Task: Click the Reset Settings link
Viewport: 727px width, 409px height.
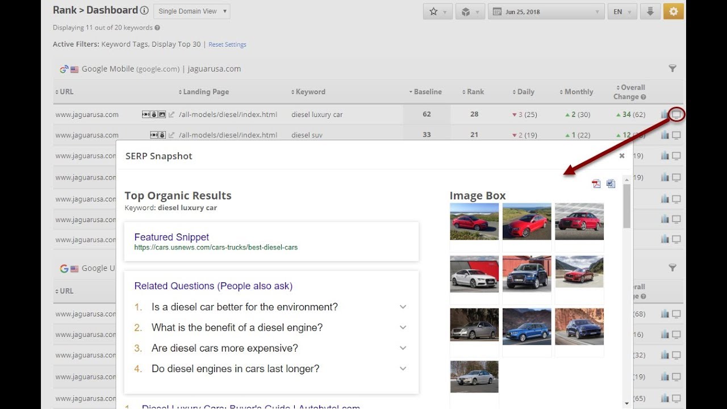Action: pos(227,44)
